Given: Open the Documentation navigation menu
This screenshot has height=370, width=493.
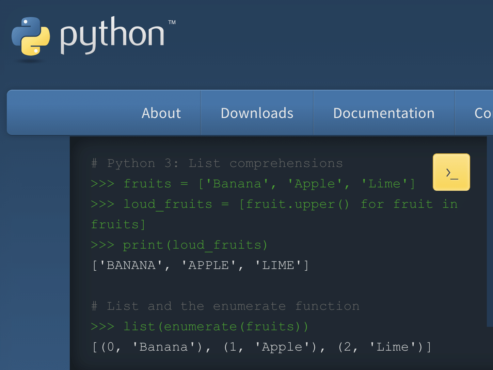Looking at the screenshot, I should pyautogui.click(x=384, y=113).
